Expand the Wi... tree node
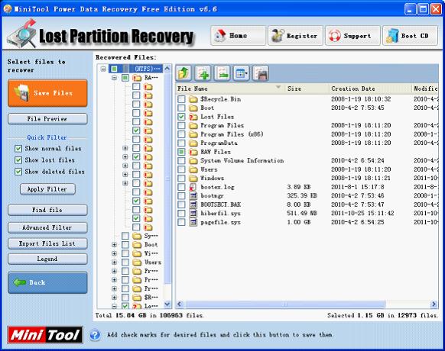 click(115, 253)
